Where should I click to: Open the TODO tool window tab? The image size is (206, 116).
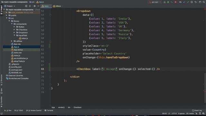click(x=19, y=111)
